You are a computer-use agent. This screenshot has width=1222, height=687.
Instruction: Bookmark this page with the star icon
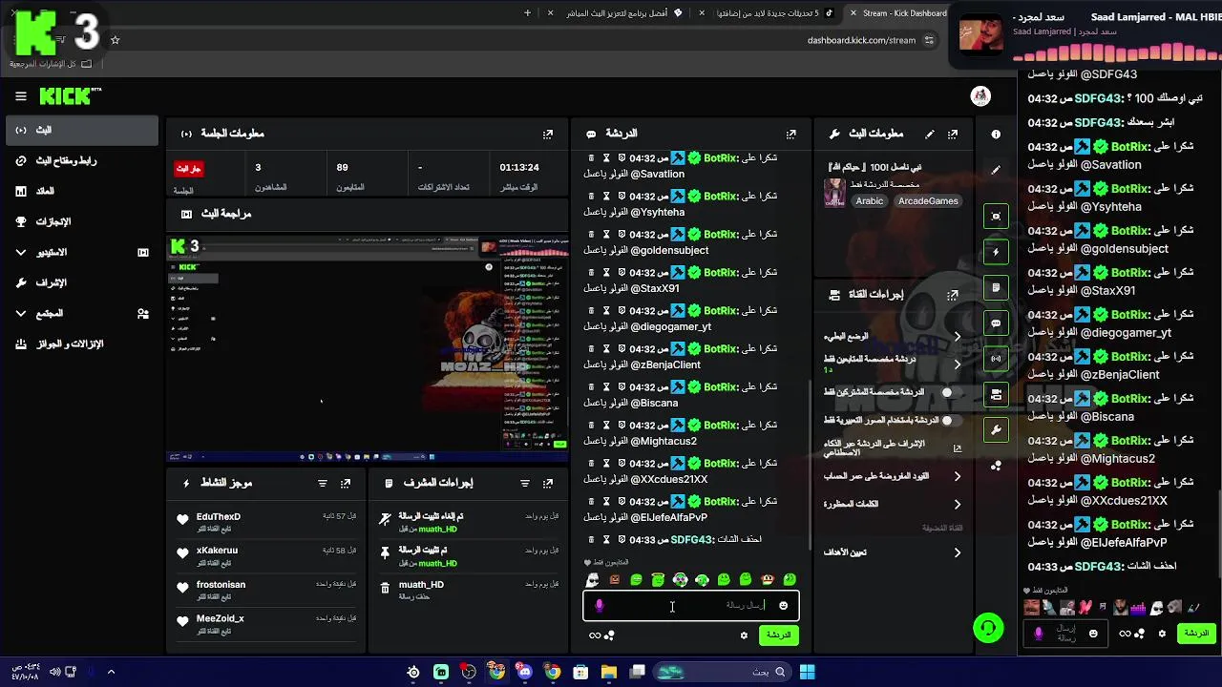(116, 40)
